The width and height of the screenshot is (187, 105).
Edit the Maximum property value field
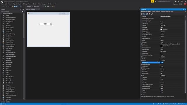point(172,62)
